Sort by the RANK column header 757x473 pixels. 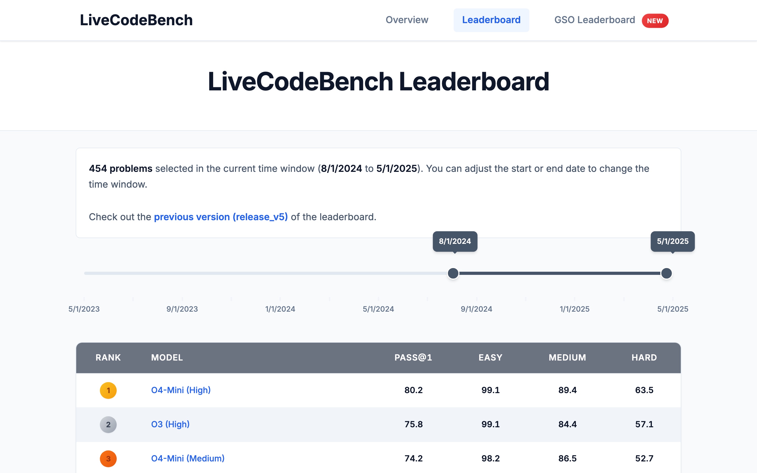pyautogui.click(x=108, y=358)
